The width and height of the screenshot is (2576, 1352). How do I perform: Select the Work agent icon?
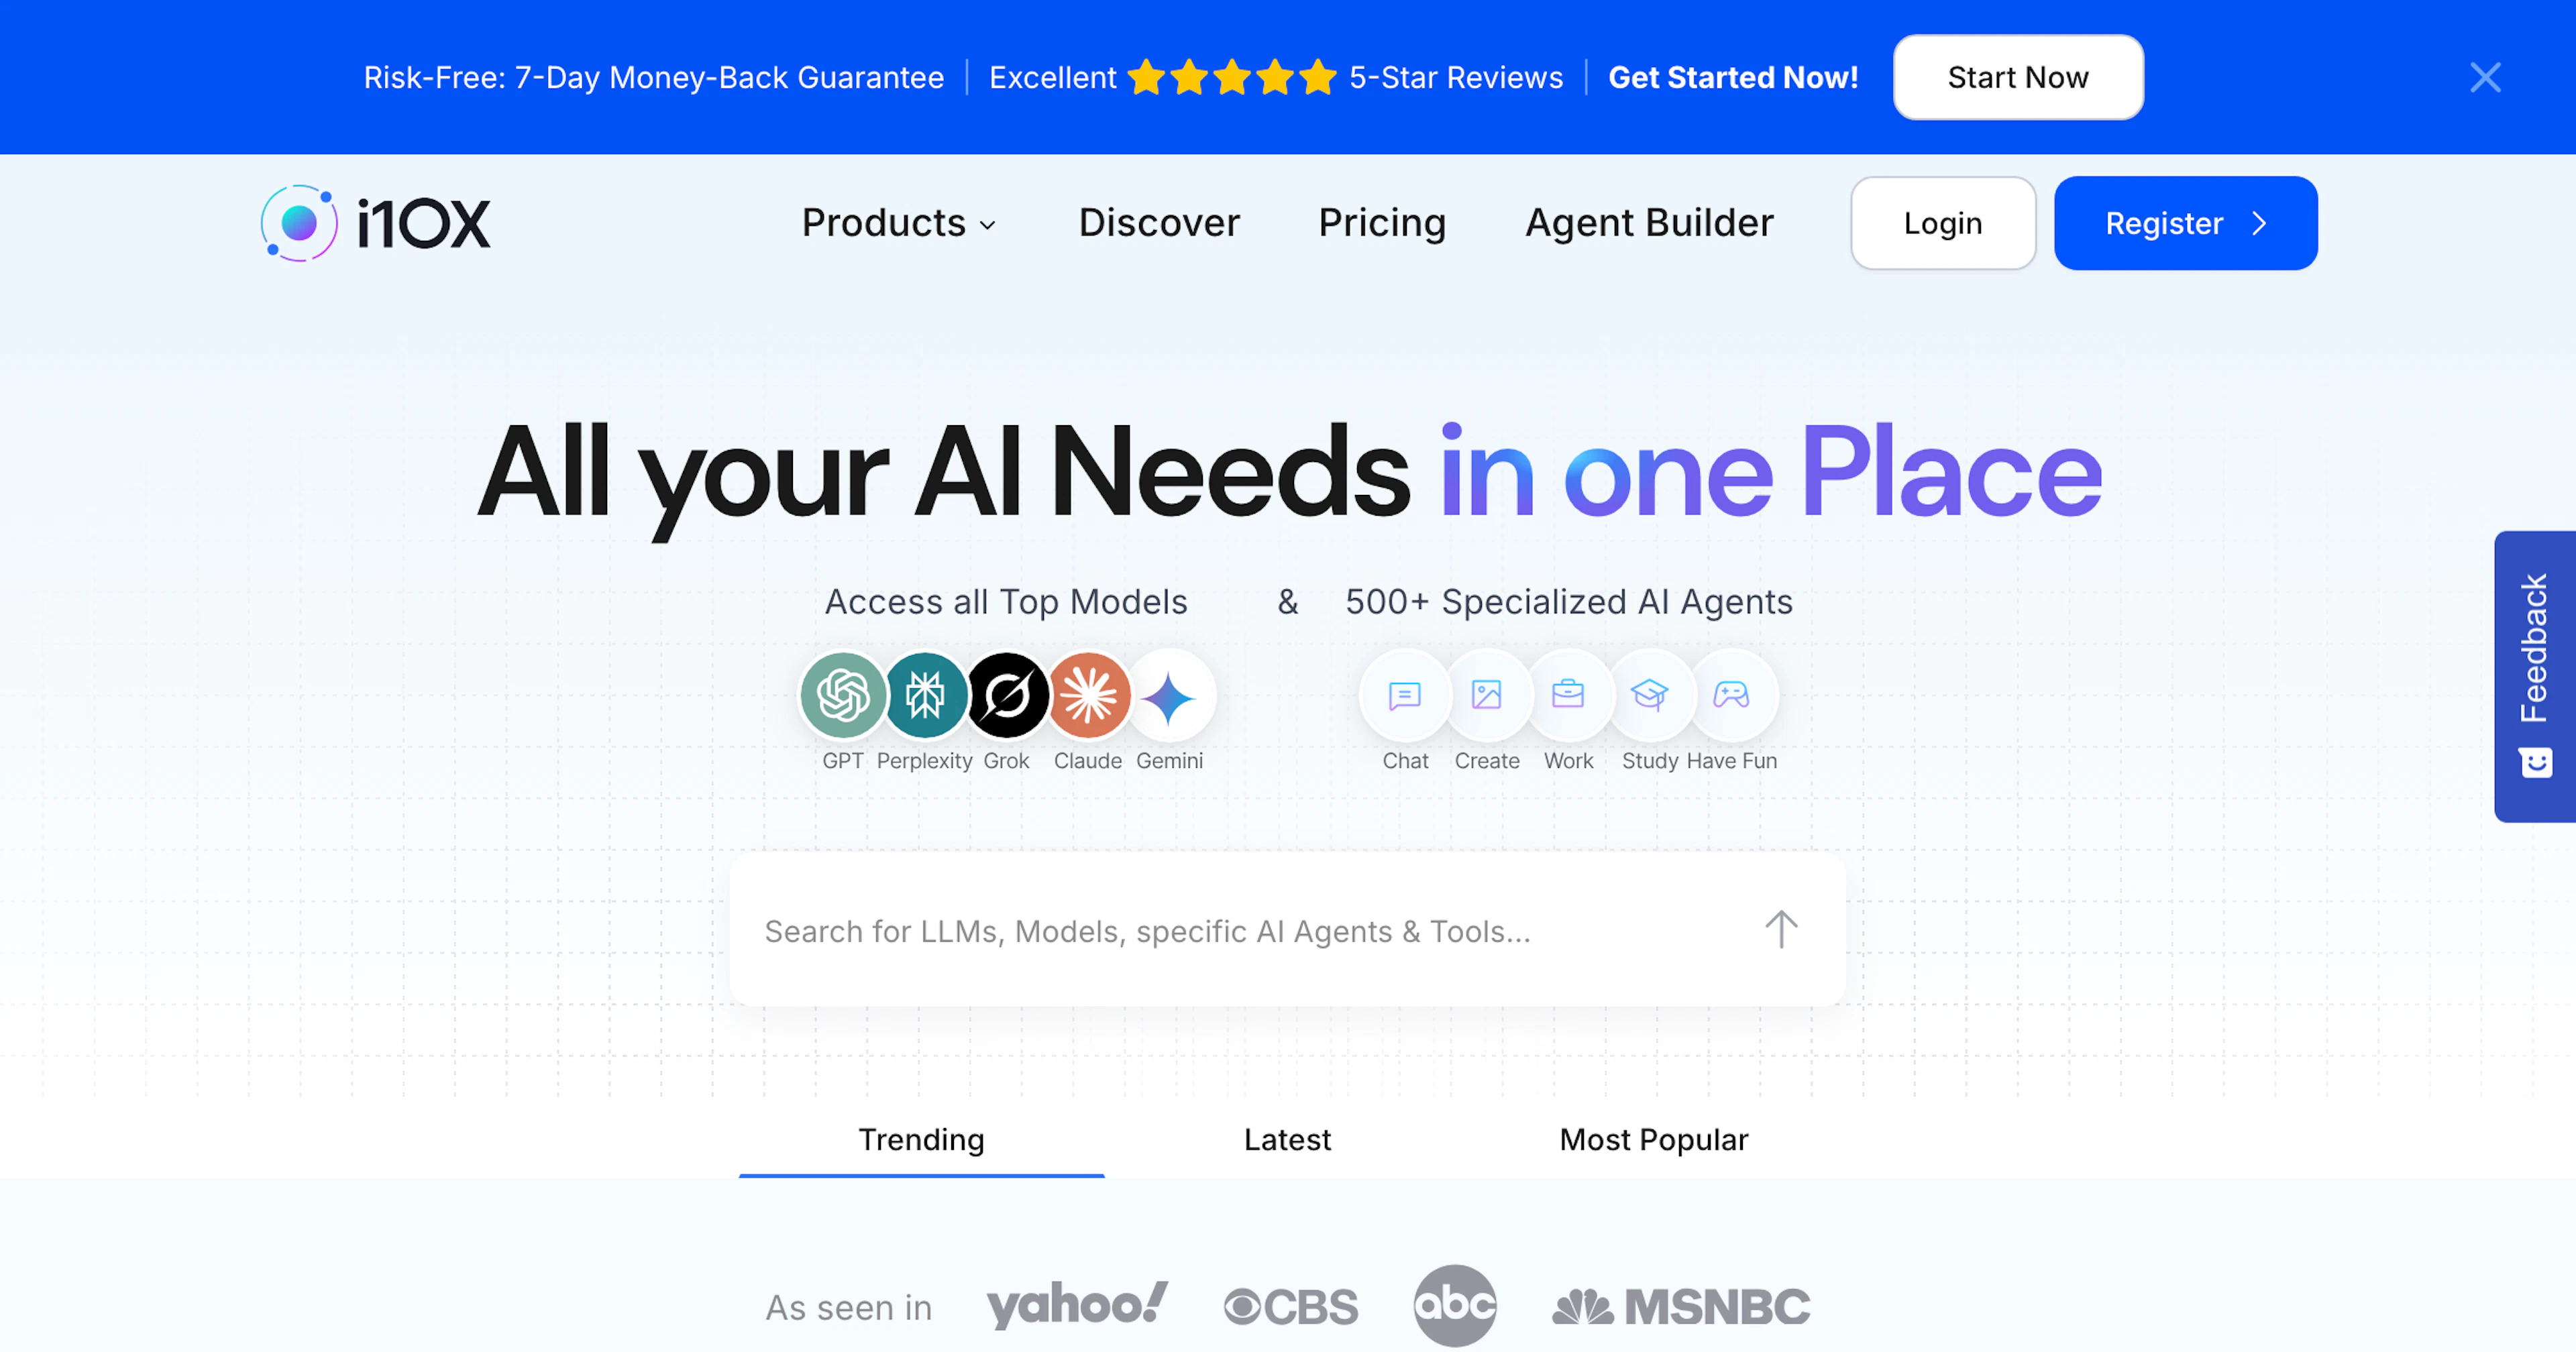(1569, 695)
